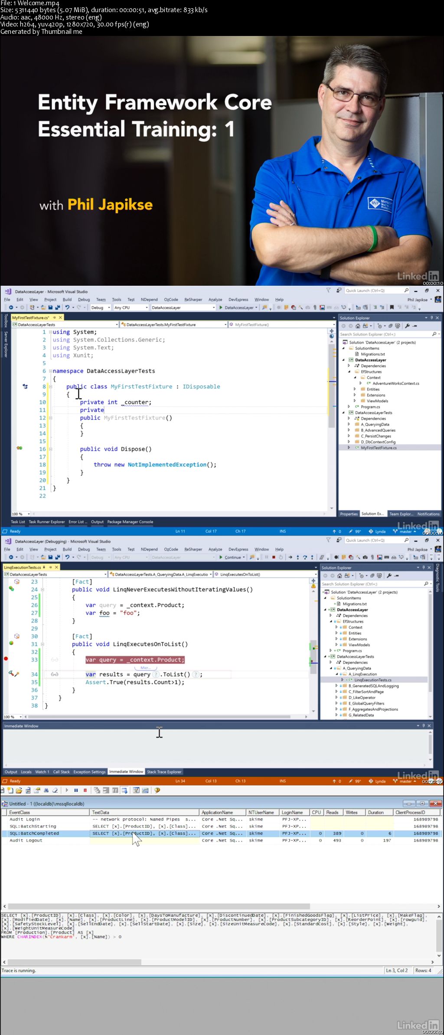This screenshot has height=1035, width=444.
Task: Switch to Team Explorer tab in first window
Action: pyautogui.click(x=401, y=514)
